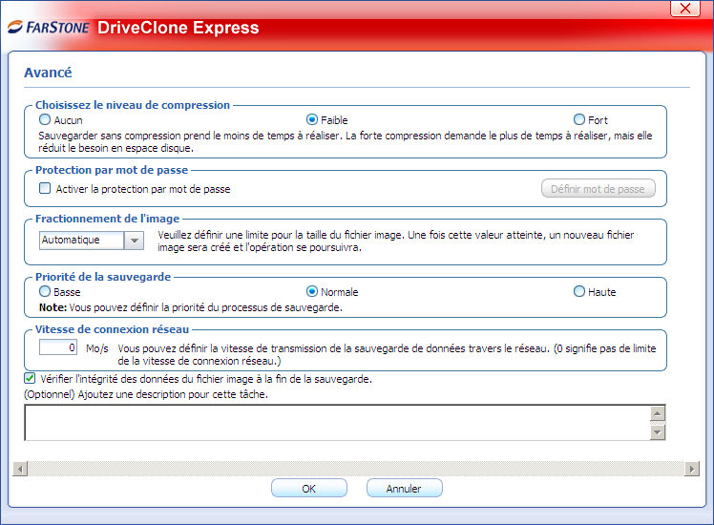Click 'Fractionnement de l'image' label
The image size is (714, 525).
(108, 219)
